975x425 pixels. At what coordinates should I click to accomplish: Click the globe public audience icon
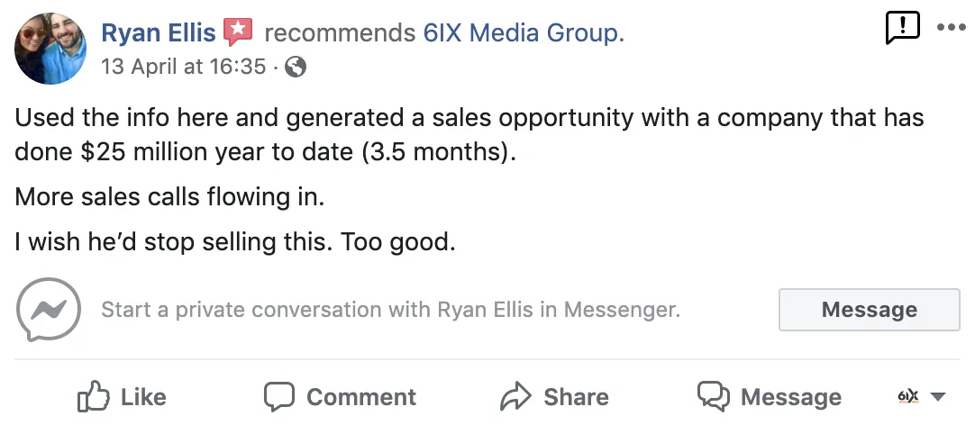click(296, 67)
